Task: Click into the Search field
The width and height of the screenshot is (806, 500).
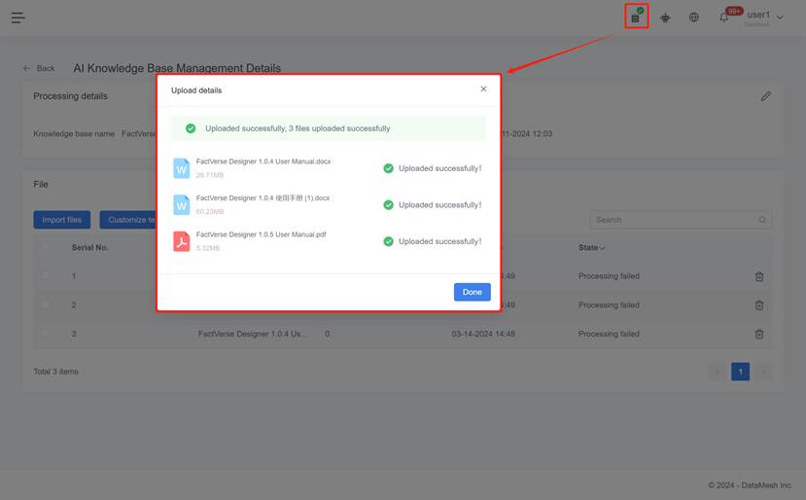Action: 681,220
